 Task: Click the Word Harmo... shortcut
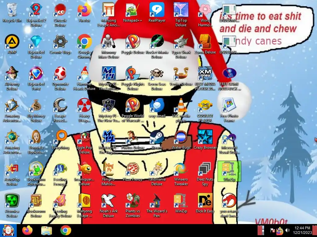pos(205,15)
